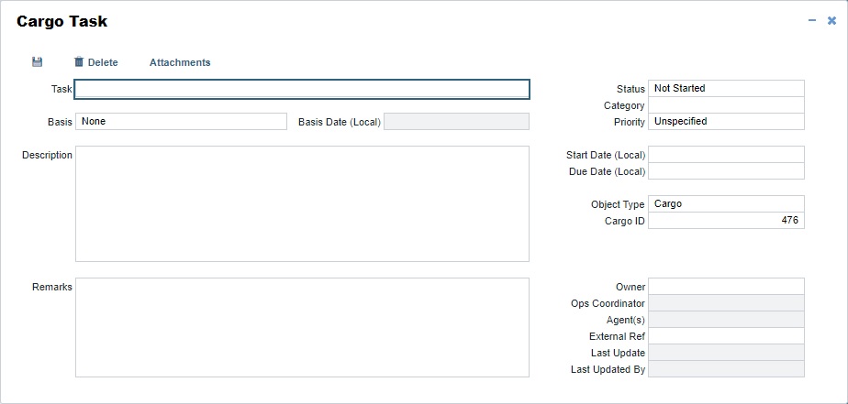Click the save disk icon
This screenshot has height=404, width=848.
tap(38, 62)
